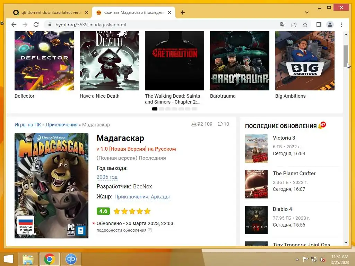
Task: Click the Victoria 3 title
Action: point(284,138)
